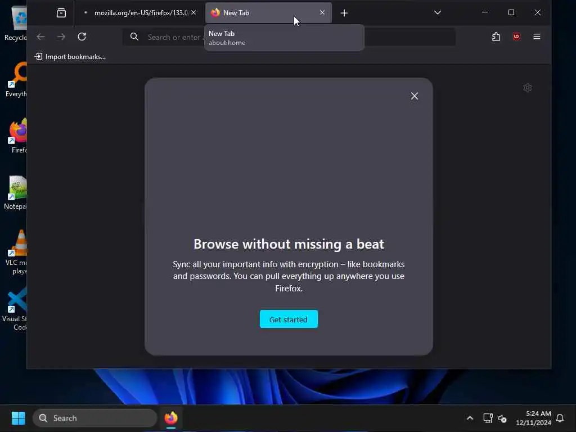Go forward one page

pyautogui.click(x=61, y=37)
